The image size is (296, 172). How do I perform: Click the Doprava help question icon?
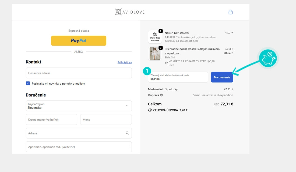pyautogui.click(x=161, y=95)
